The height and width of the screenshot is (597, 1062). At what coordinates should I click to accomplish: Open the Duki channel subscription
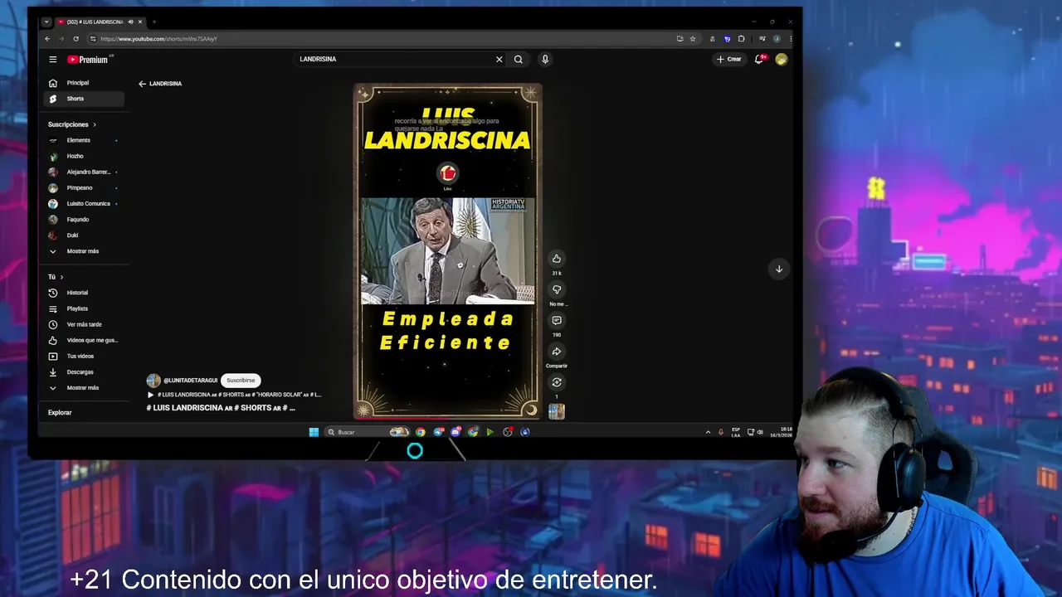[x=84, y=235]
